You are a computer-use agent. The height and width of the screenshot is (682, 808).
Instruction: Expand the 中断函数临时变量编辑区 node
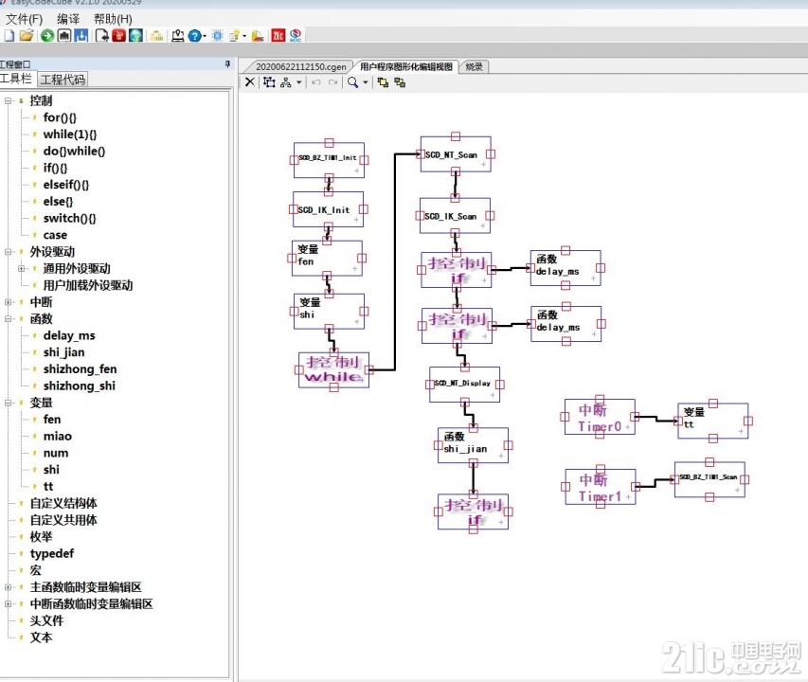pyautogui.click(x=8, y=603)
